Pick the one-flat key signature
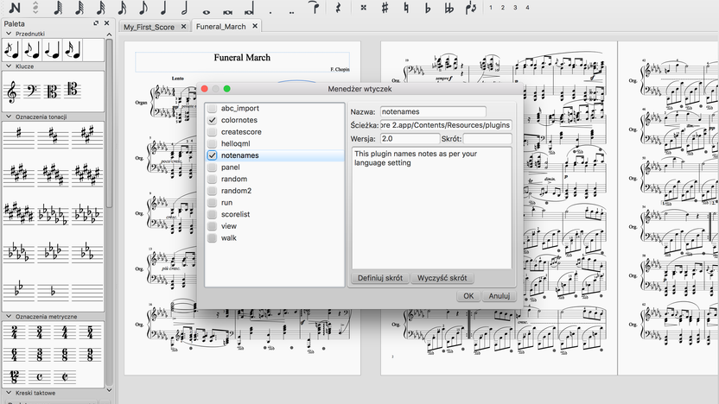 point(53,291)
